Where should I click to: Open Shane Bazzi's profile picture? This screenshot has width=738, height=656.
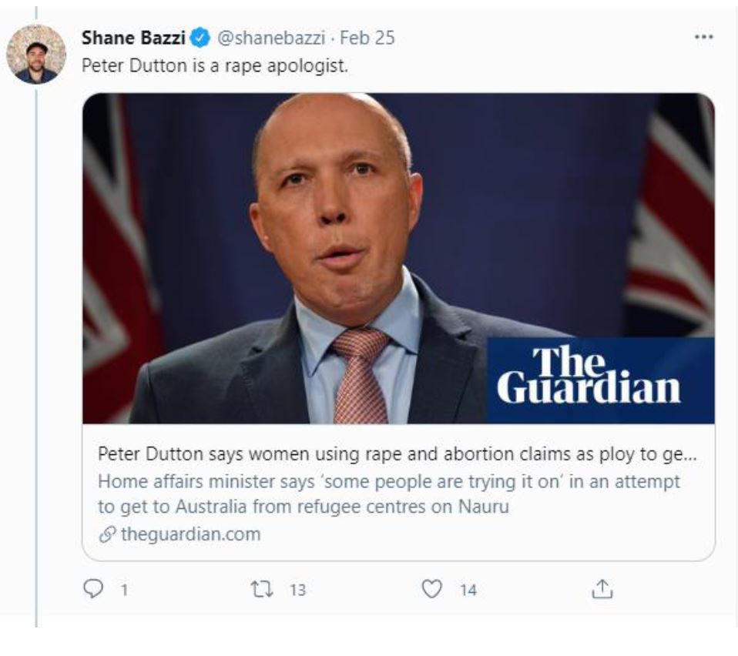(x=36, y=54)
